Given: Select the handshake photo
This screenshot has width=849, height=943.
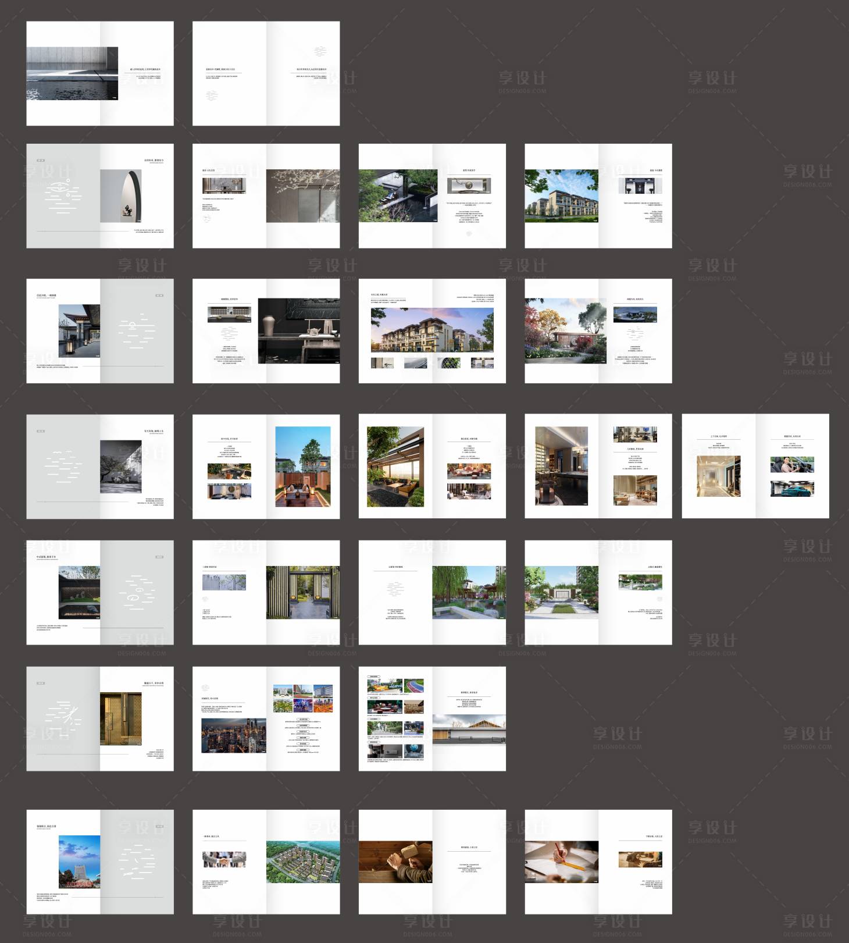Looking at the screenshot, I should point(224,859).
